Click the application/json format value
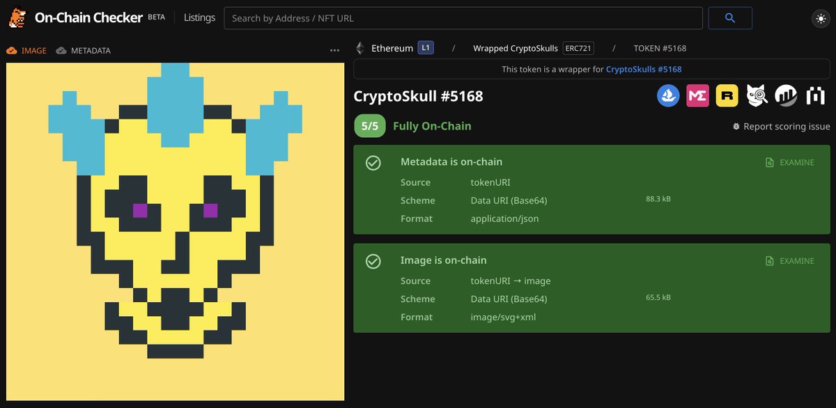 [x=504, y=219]
